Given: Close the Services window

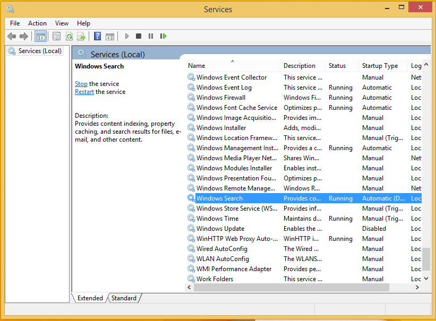Looking at the screenshot, I should pos(421,7).
